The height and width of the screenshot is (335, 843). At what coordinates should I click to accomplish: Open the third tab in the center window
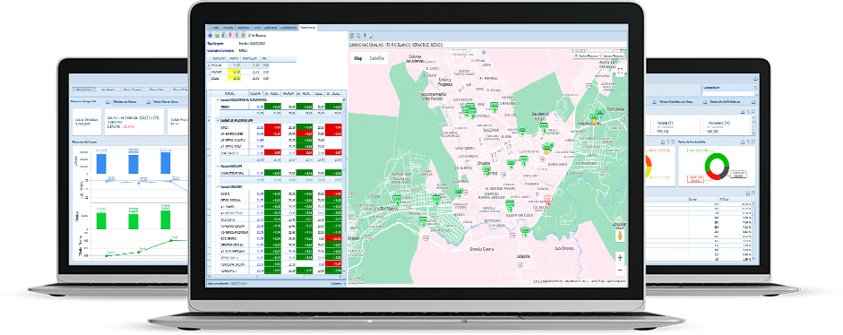click(x=243, y=27)
